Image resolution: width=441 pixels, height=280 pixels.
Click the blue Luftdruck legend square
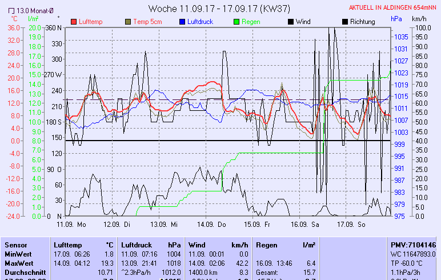pyautogui.click(x=182, y=22)
